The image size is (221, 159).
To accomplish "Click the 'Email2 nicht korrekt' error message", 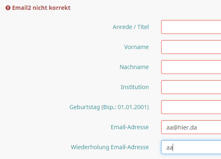I will click(41, 8).
